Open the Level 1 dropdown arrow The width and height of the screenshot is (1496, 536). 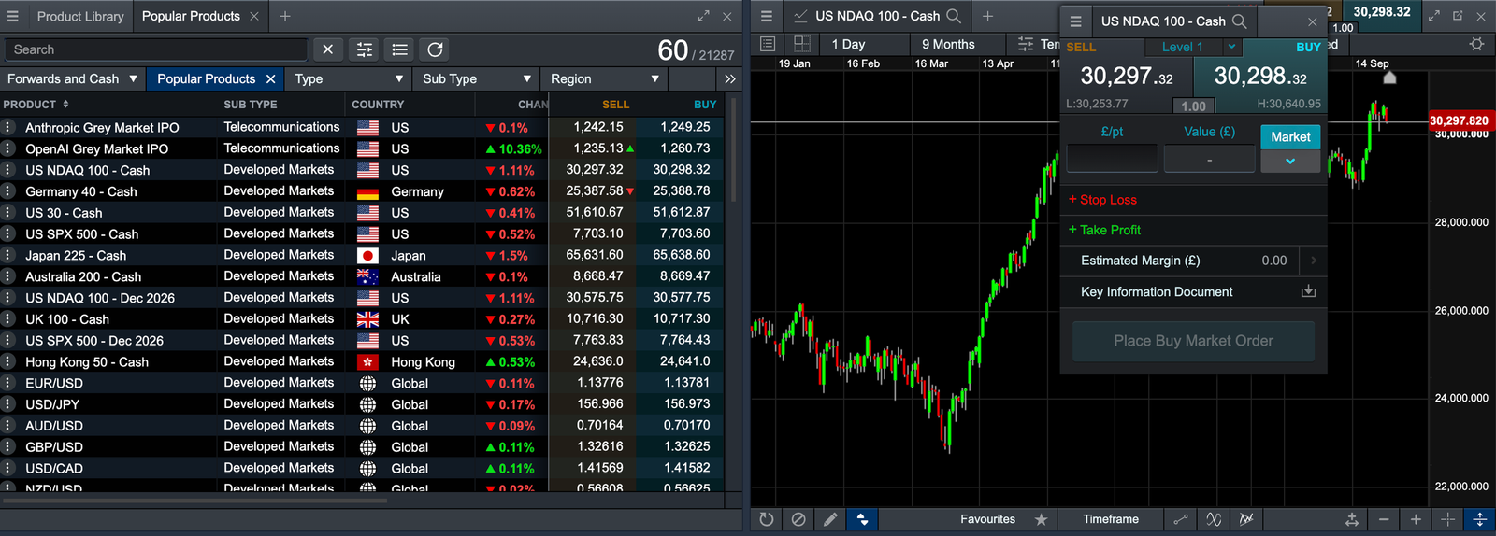pyautogui.click(x=1231, y=47)
